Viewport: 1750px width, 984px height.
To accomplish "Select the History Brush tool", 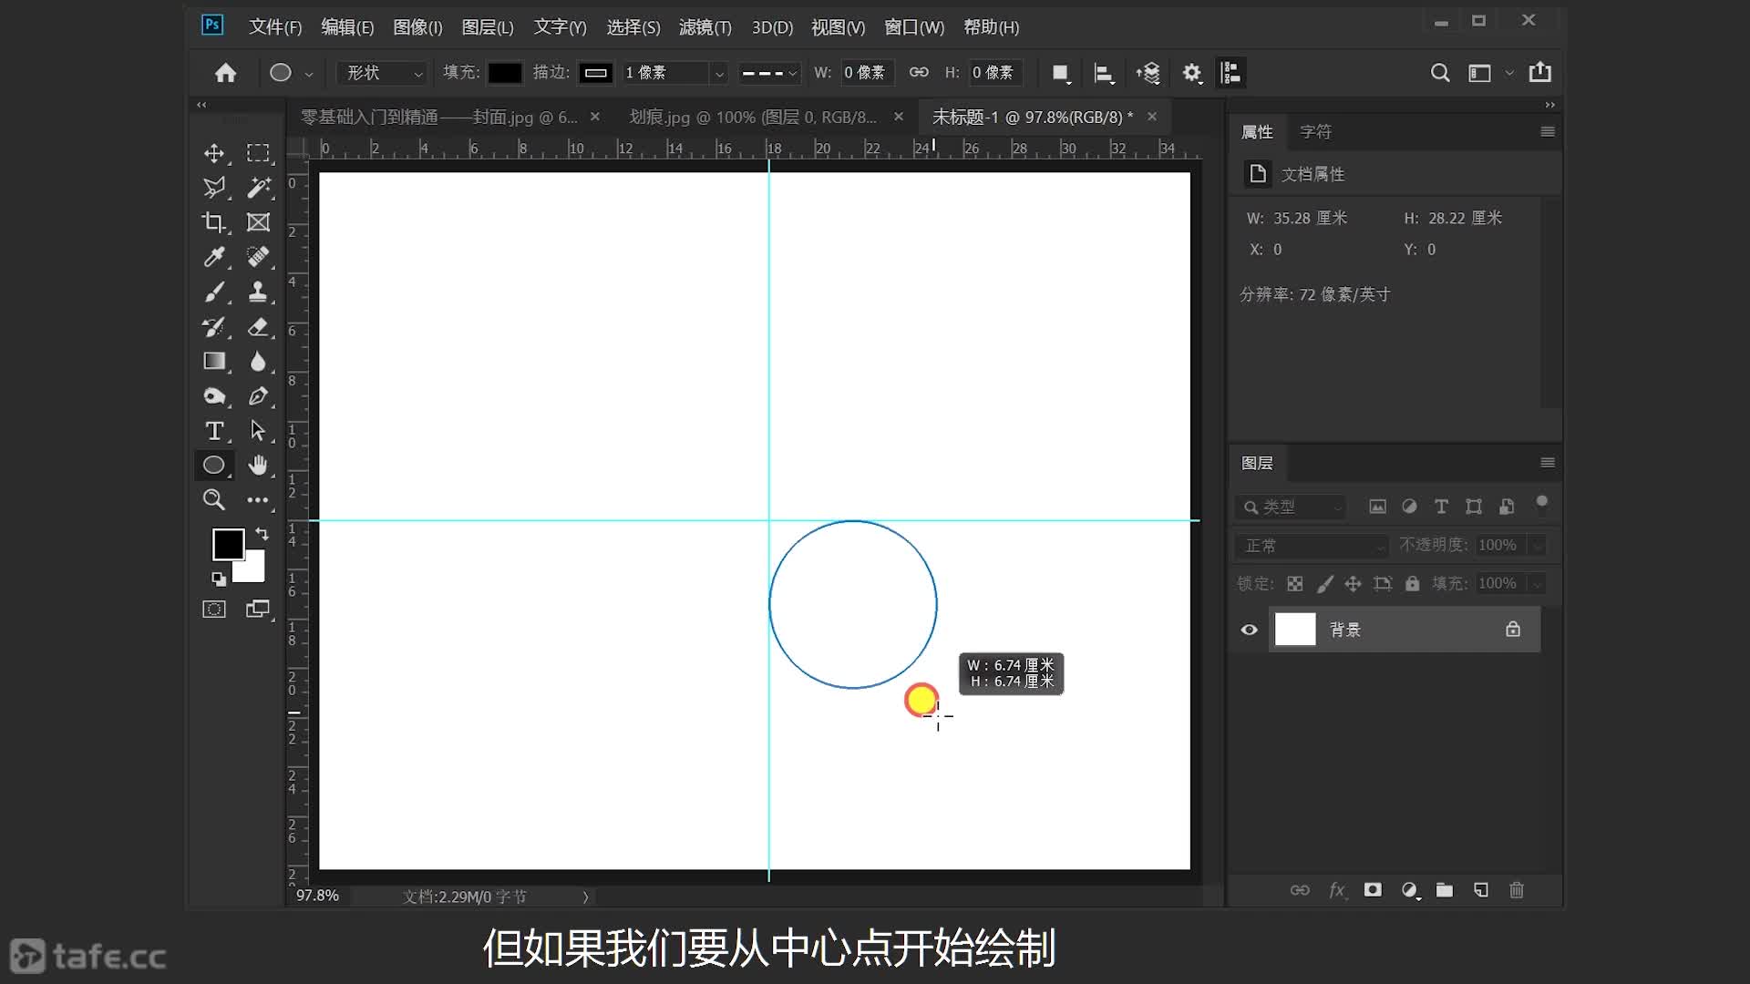I will (214, 326).
